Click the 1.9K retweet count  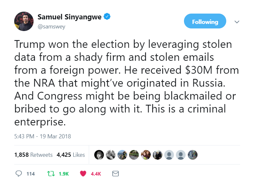point(64,174)
